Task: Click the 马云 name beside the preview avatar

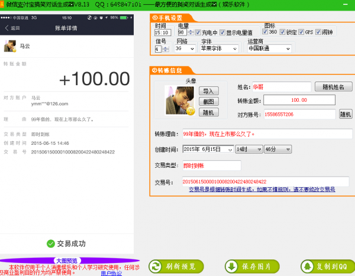Action: (25, 46)
